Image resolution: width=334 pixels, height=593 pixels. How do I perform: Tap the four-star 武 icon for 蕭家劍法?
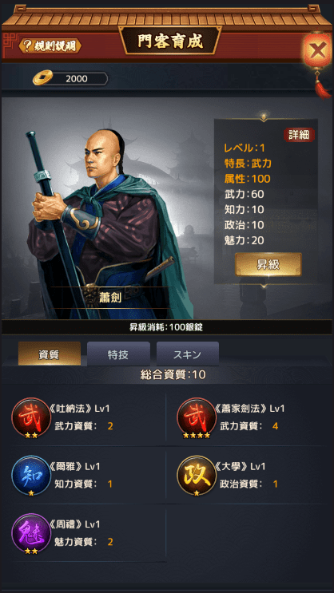(197, 417)
